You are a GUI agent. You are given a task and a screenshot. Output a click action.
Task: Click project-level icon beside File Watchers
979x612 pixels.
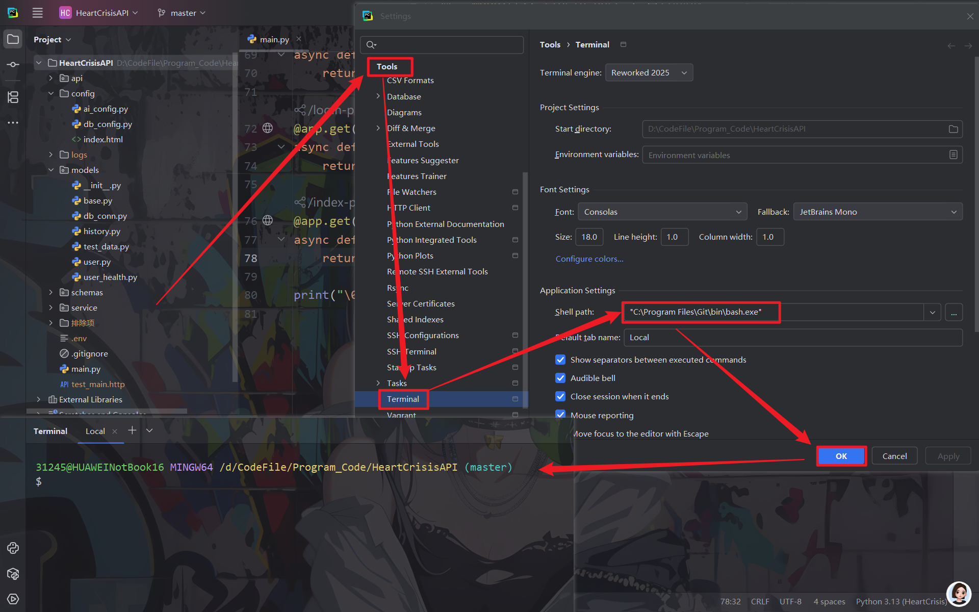point(515,192)
